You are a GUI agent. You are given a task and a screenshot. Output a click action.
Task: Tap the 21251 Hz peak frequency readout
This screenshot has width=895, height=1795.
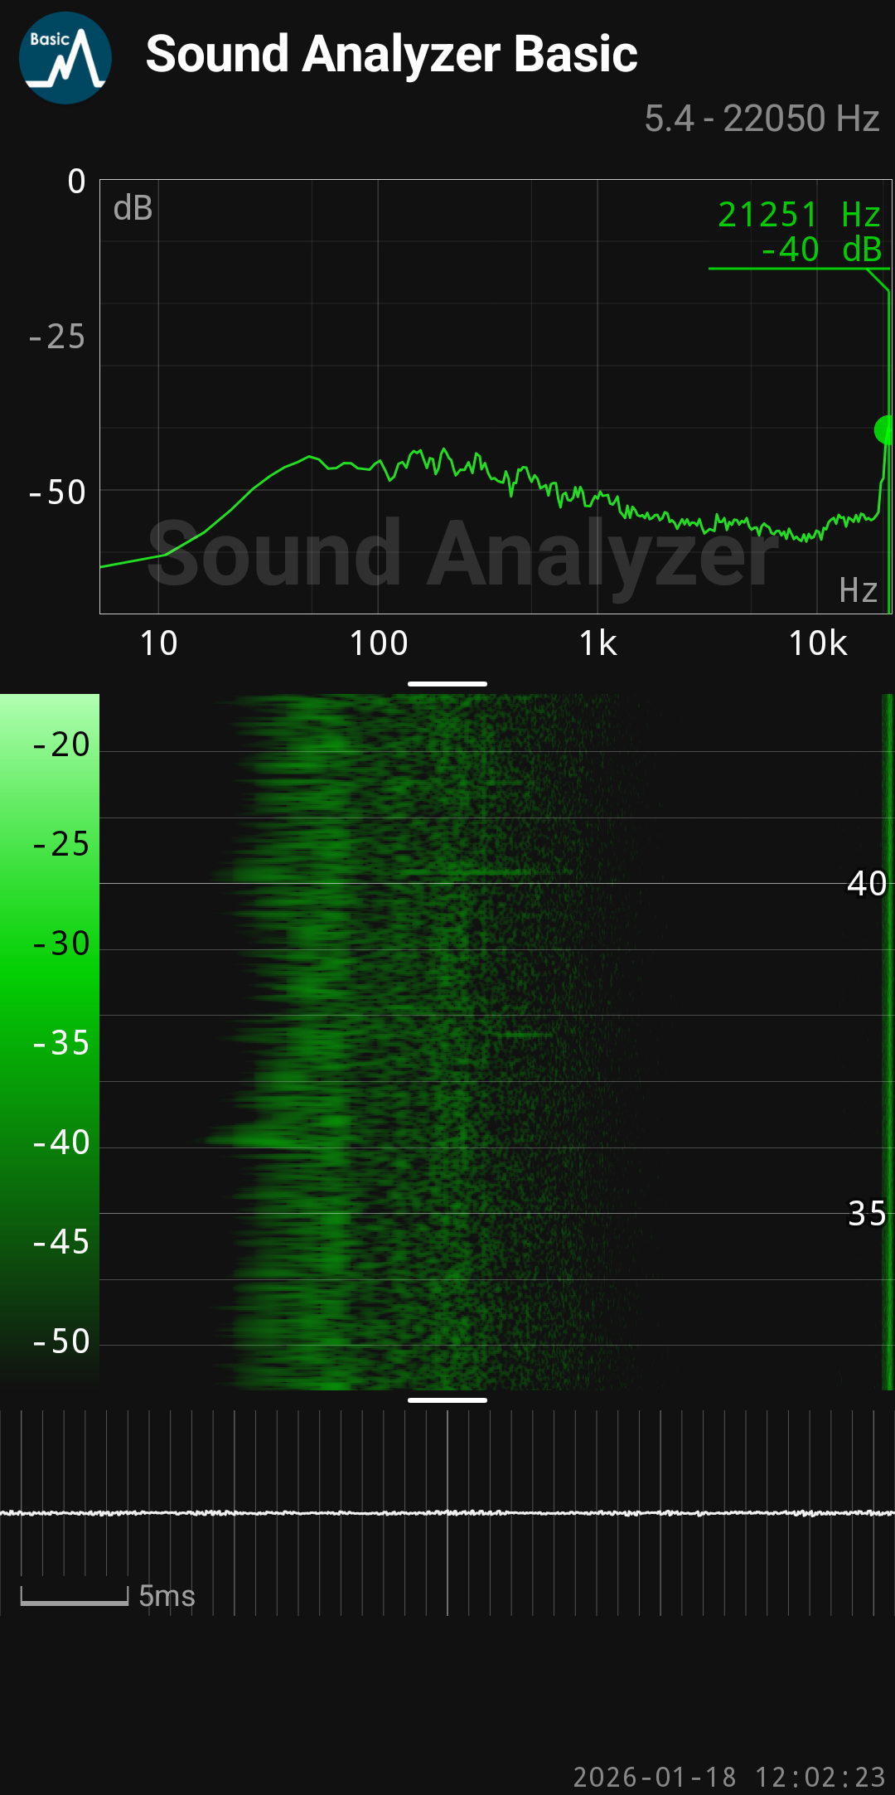coord(798,215)
